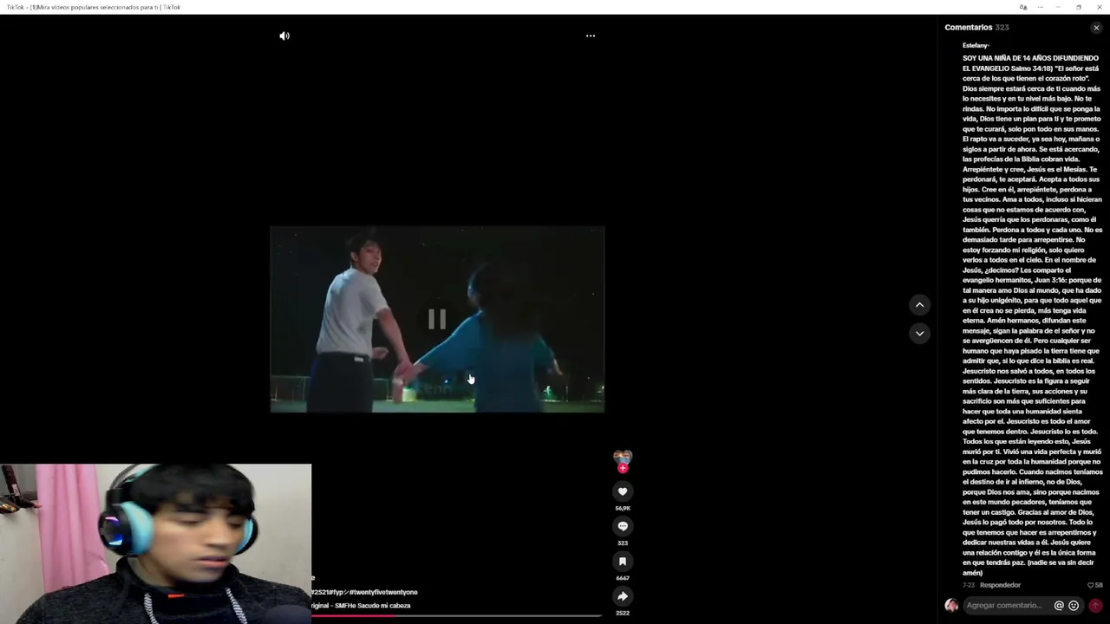Like the video with the heart icon
Screen dimensions: 1110x624
click(623, 491)
